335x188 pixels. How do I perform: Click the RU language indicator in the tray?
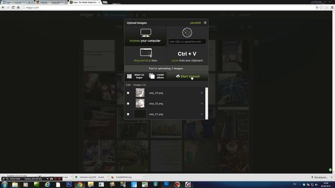295,184
